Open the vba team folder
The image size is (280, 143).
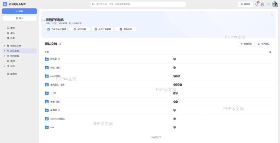point(159,127)
